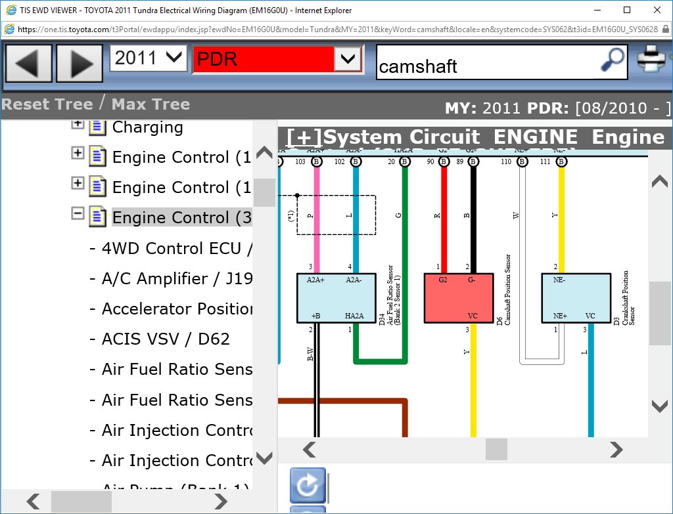The image size is (673, 514).
Task: Click the tree's horizontal scrollbar thumb
Action: point(81,501)
